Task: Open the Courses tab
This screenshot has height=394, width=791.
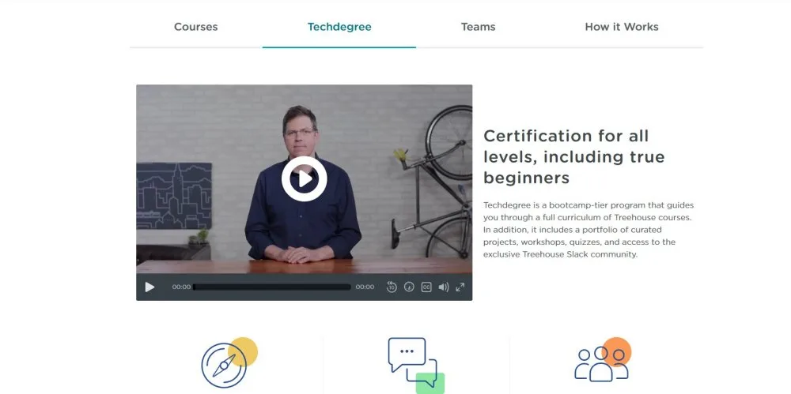Action: coord(195,27)
